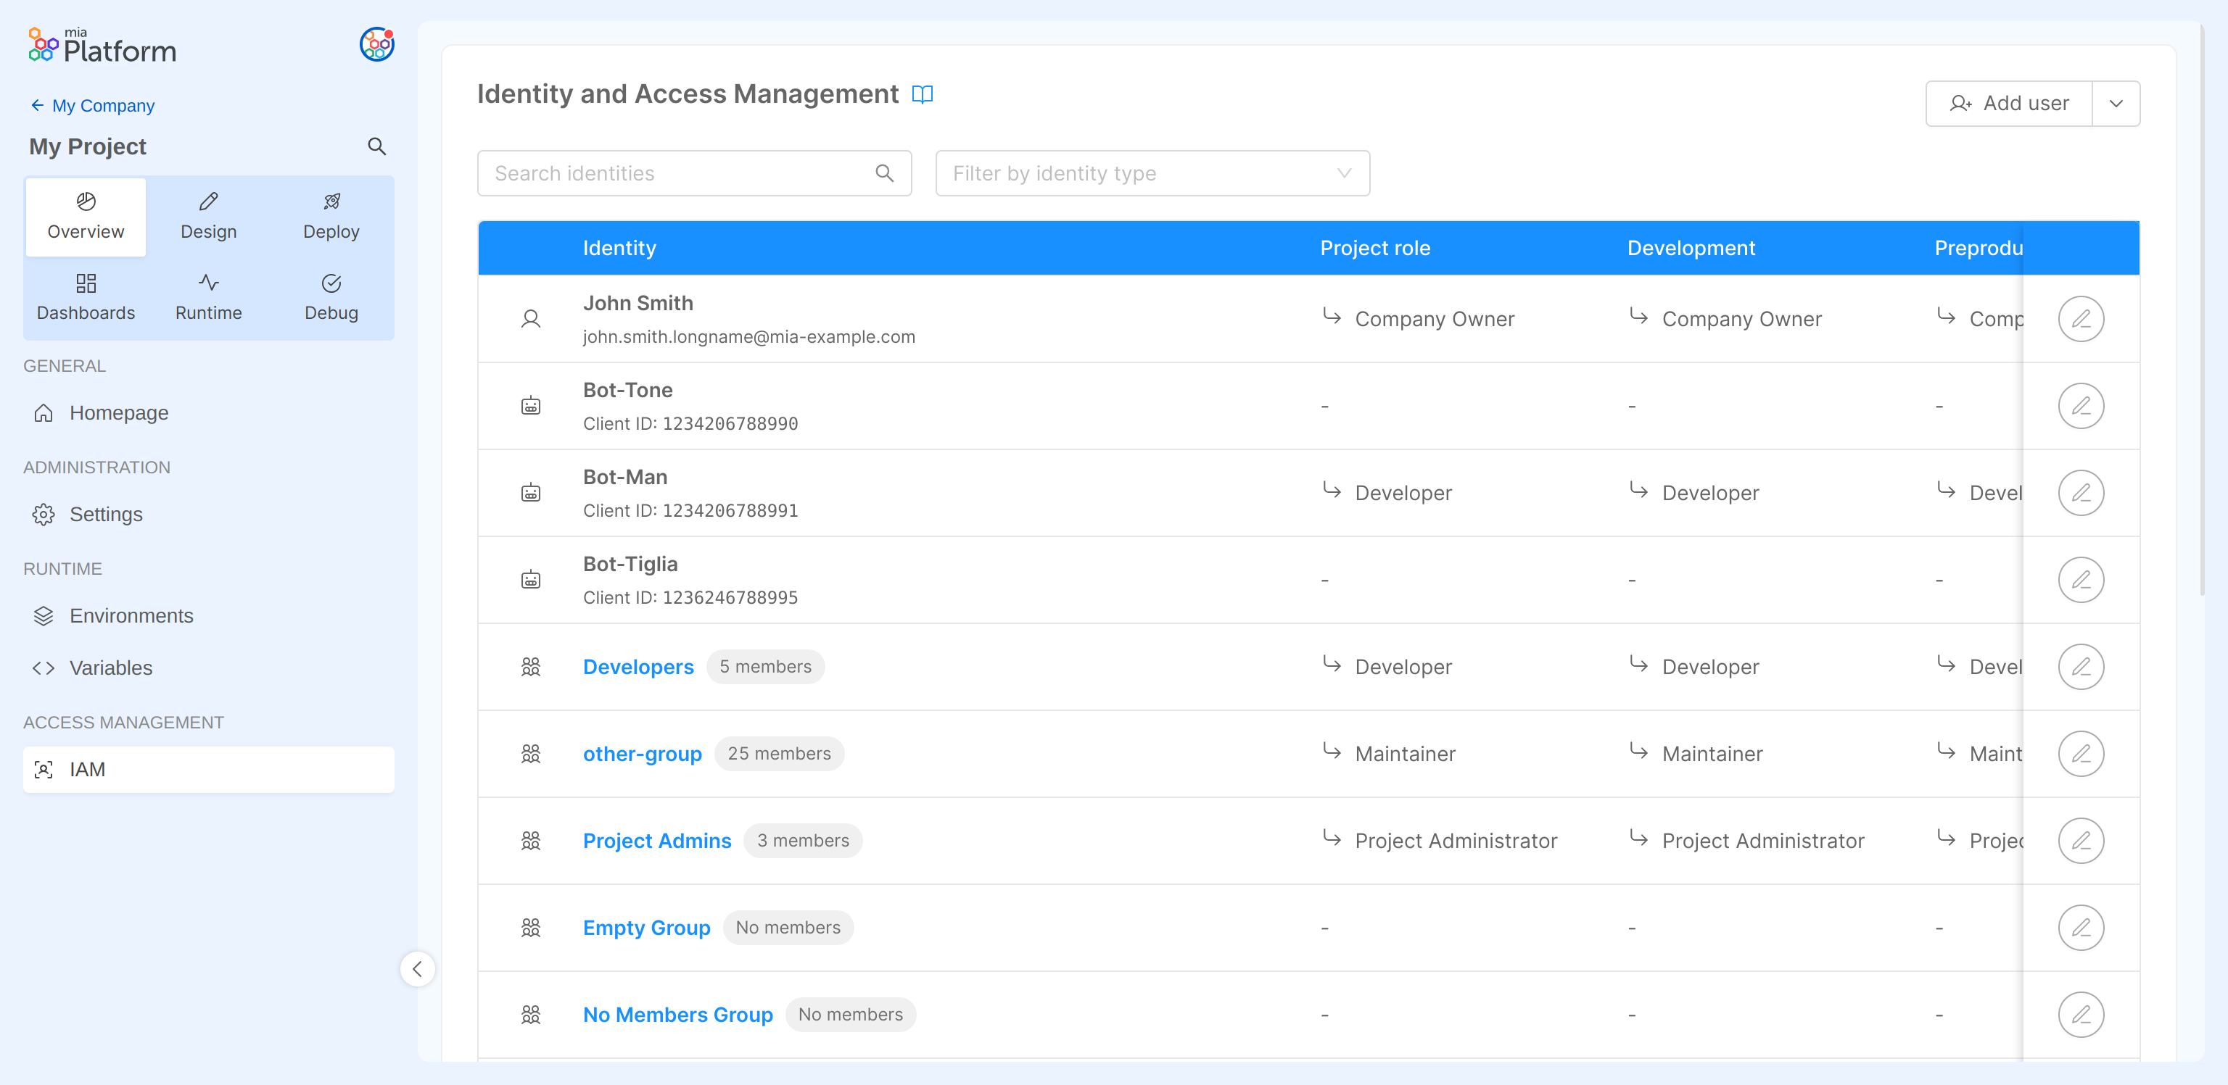Click edit icon for Project Admins group
Screen dimensions: 2228x1085
point(2080,840)
